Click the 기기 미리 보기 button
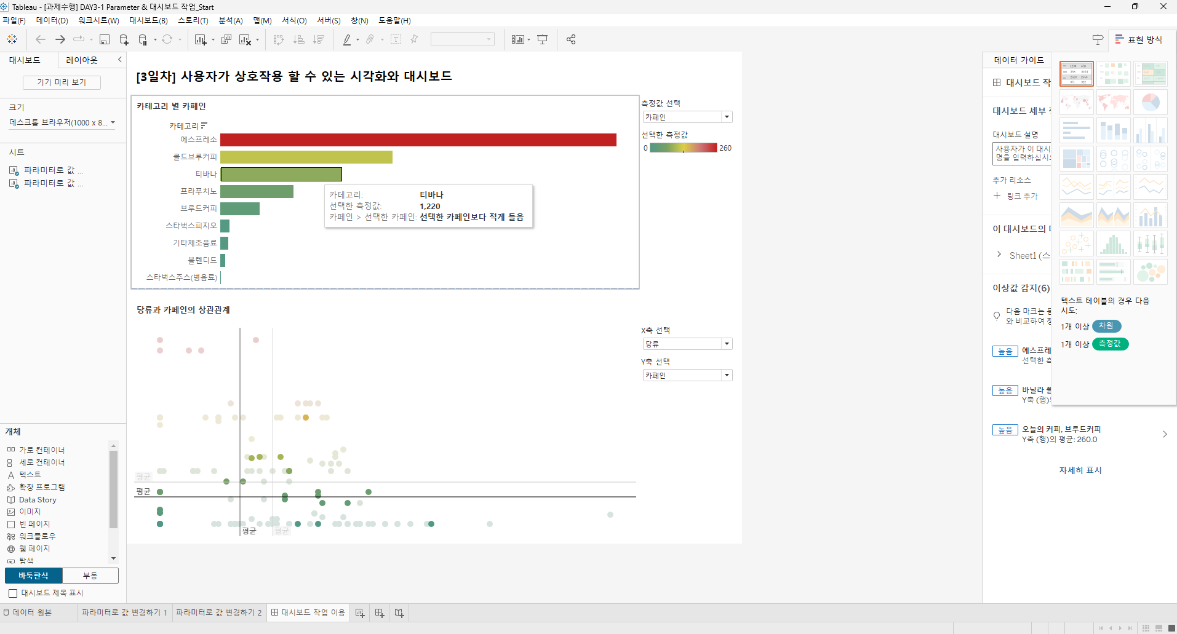1177x634 pixels. 62,82
